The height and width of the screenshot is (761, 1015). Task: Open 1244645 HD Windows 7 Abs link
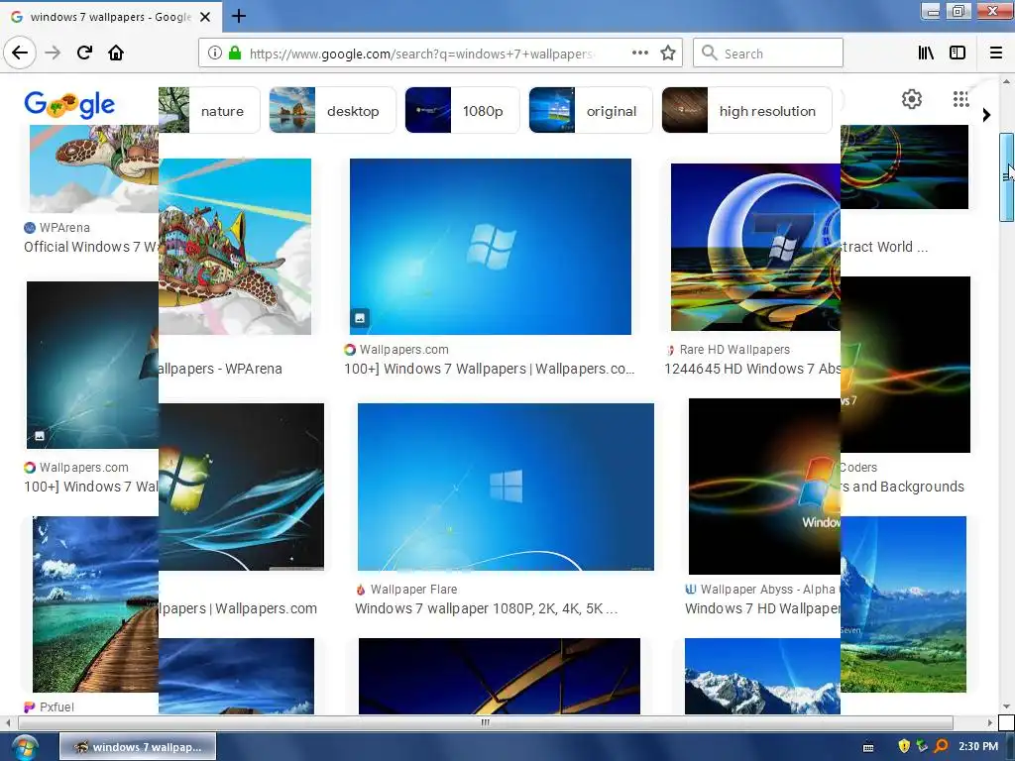752,369
